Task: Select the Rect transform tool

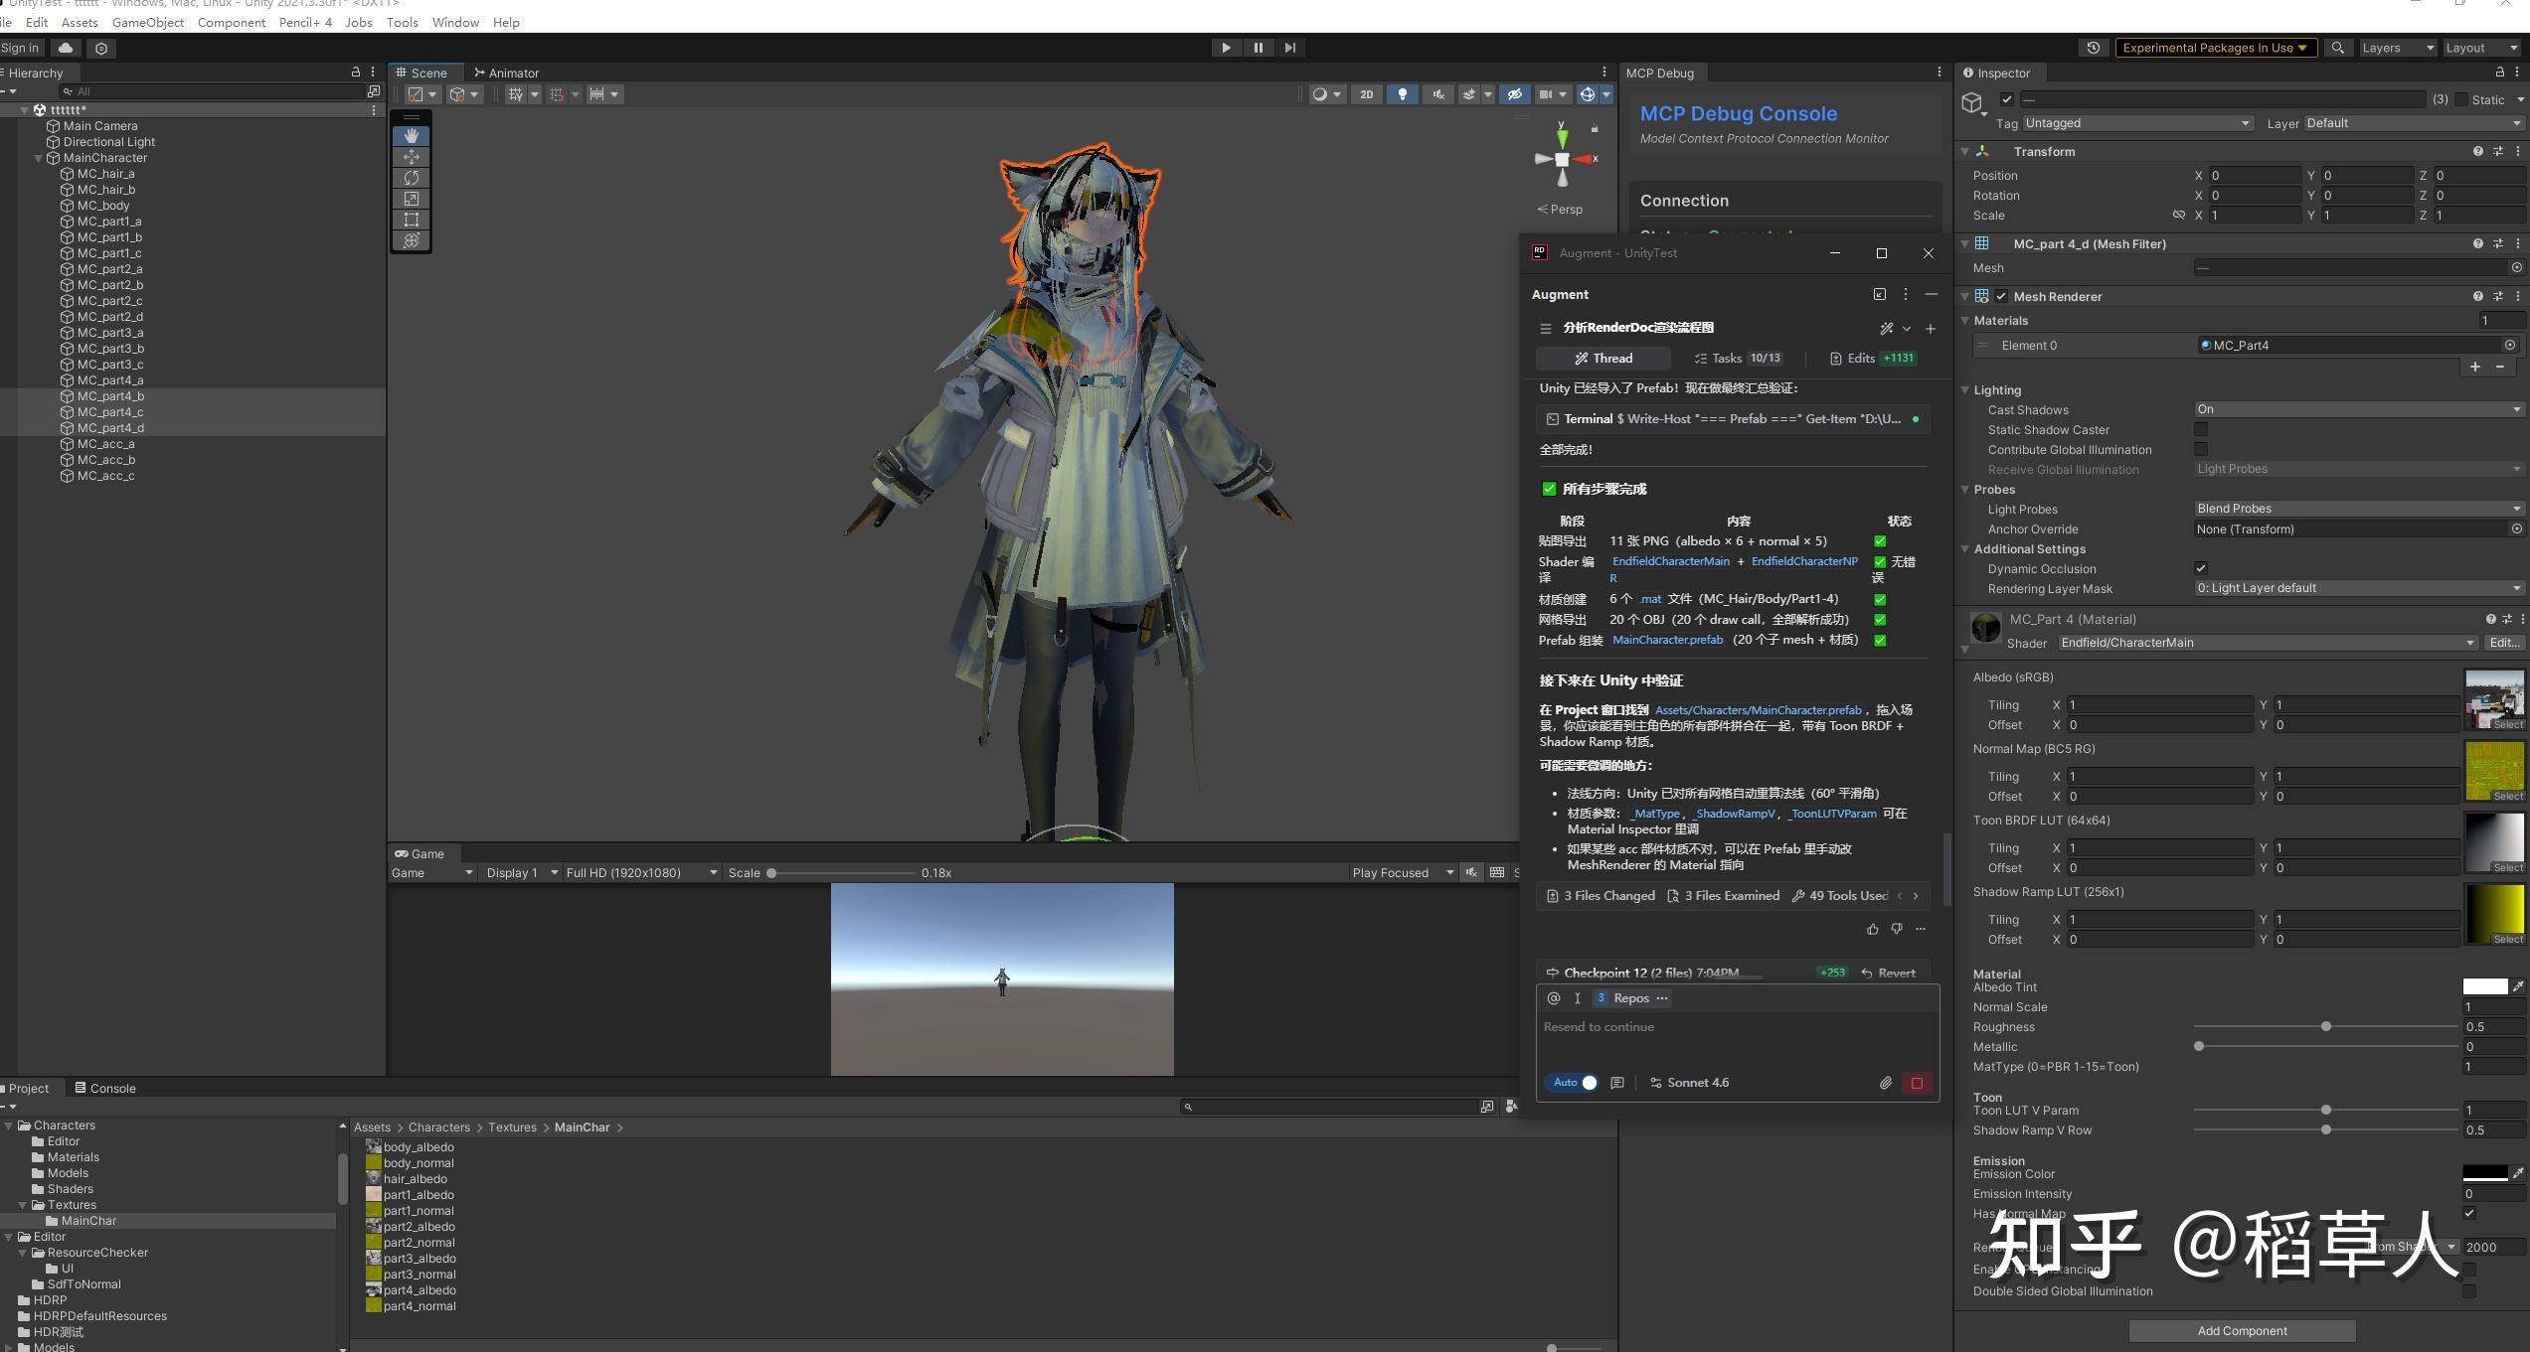Action: coord(411,220)
